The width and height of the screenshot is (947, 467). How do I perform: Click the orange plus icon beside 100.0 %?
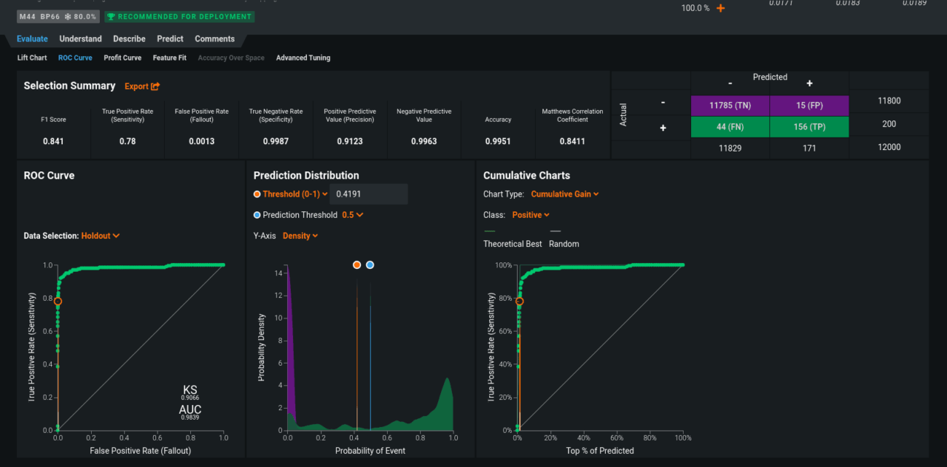click(x=721, y=8)
